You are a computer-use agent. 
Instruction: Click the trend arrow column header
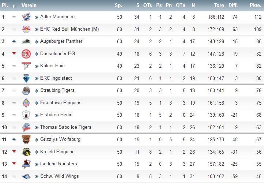click(x=14, y=7)
